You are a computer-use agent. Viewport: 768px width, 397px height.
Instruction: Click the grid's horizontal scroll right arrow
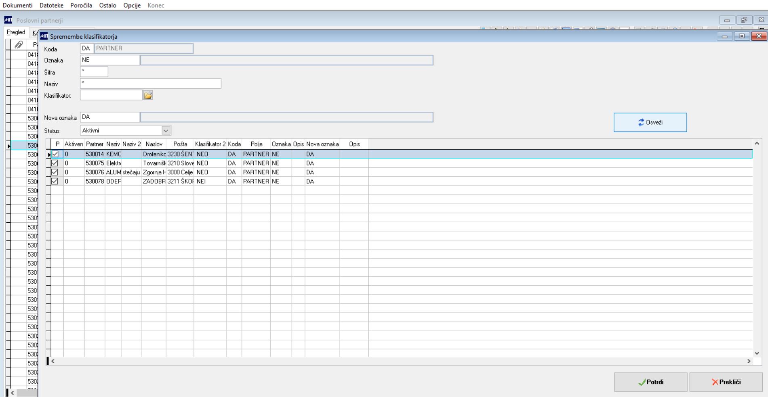749,361
